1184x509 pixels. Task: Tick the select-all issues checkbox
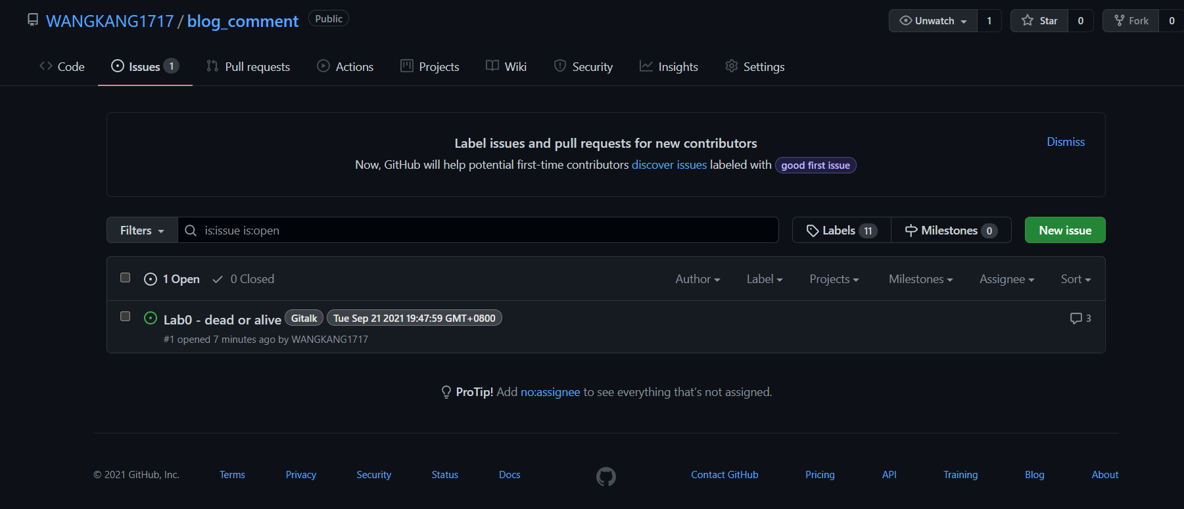pos(126,278)
